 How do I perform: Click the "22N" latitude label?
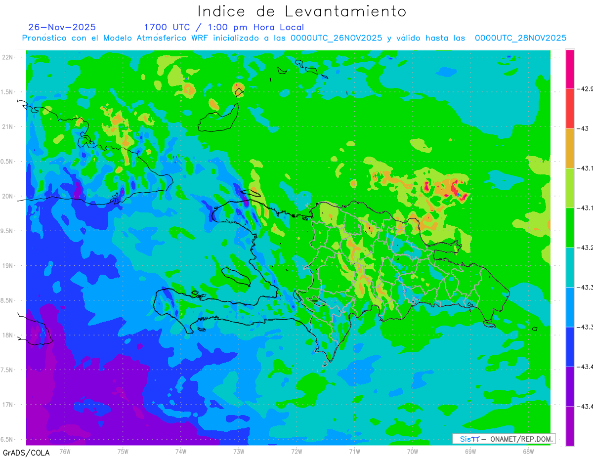click(x=8, y=57)
